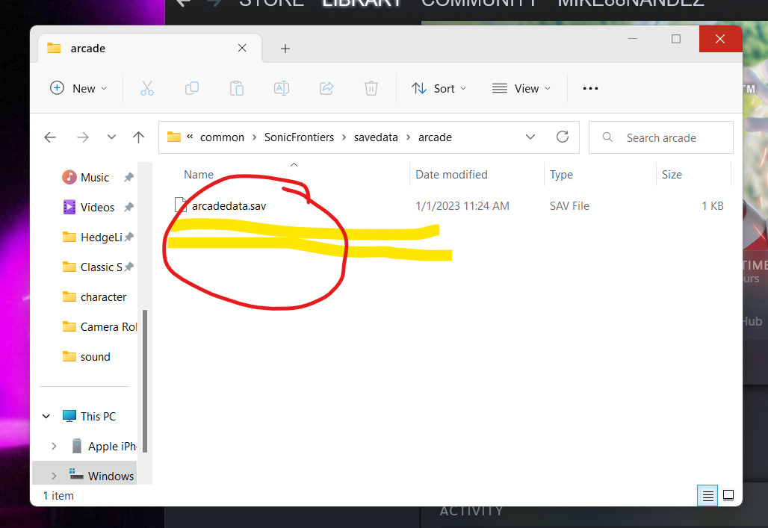This screenshot has width=768, height=528.
Task: Sort files by the Date modified column
Action: point(451,174)
